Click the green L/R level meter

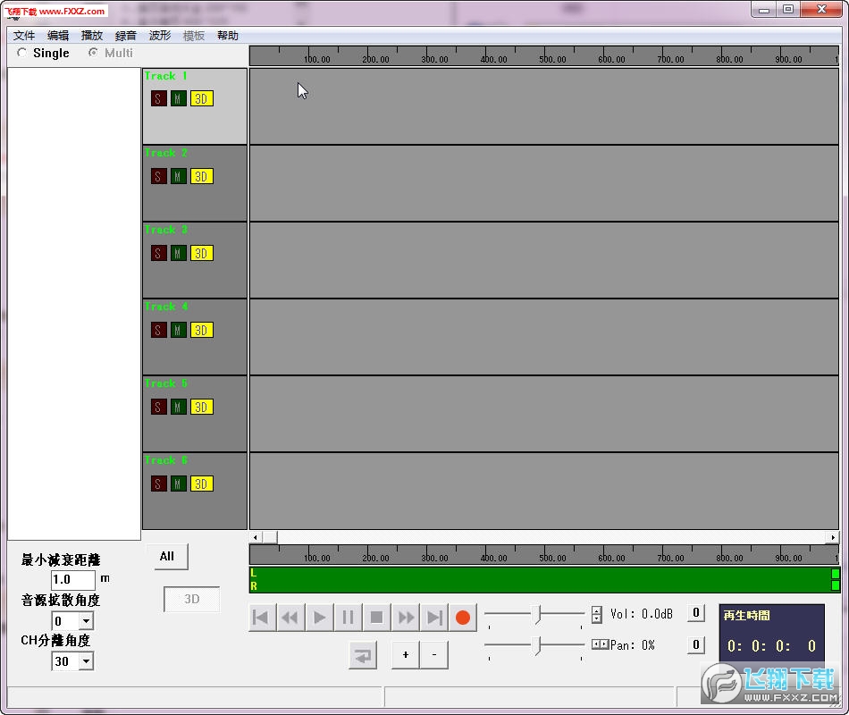(544, 579)
